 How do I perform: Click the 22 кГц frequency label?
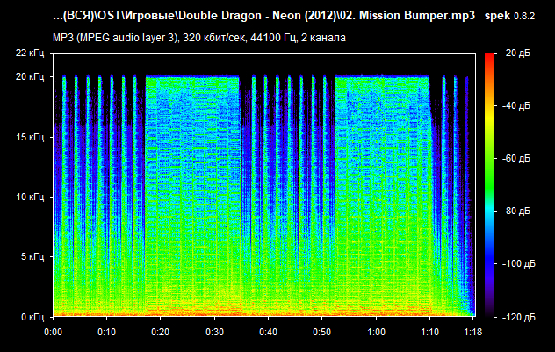click(x=30, y=53)
